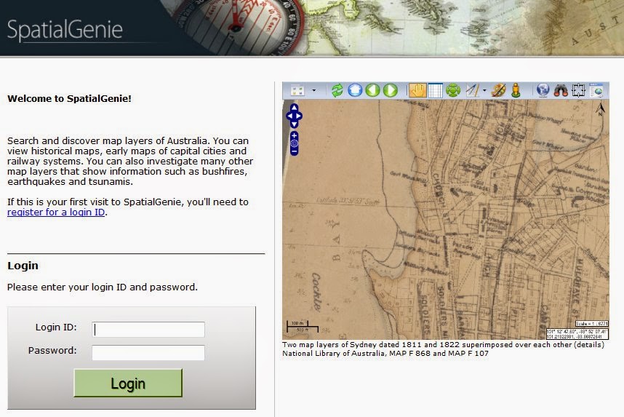Select the measure compass-and-ruler tool
The image size is (624, 417).
pyautogui.click(x=473, y=90)
